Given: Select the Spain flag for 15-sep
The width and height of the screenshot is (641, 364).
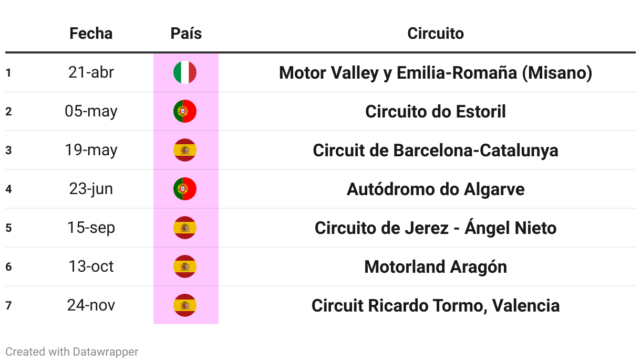Looking at the screenshot, I should (185, 228).
